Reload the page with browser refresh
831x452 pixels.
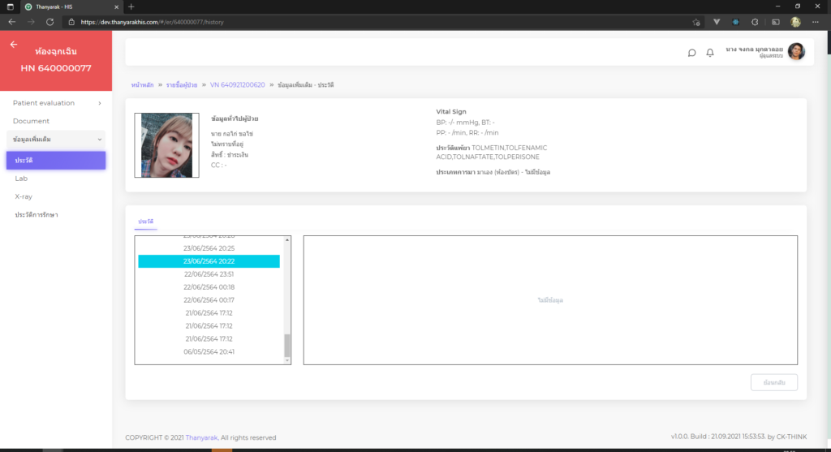tap(50, 22)
